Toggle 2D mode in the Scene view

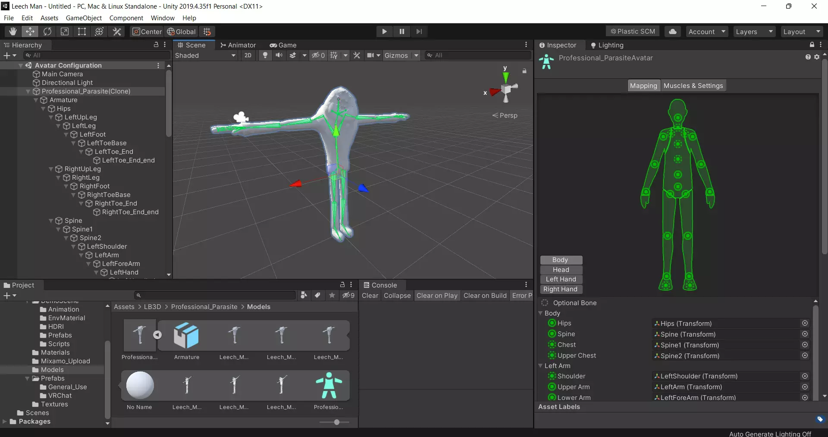pos(248,55)
